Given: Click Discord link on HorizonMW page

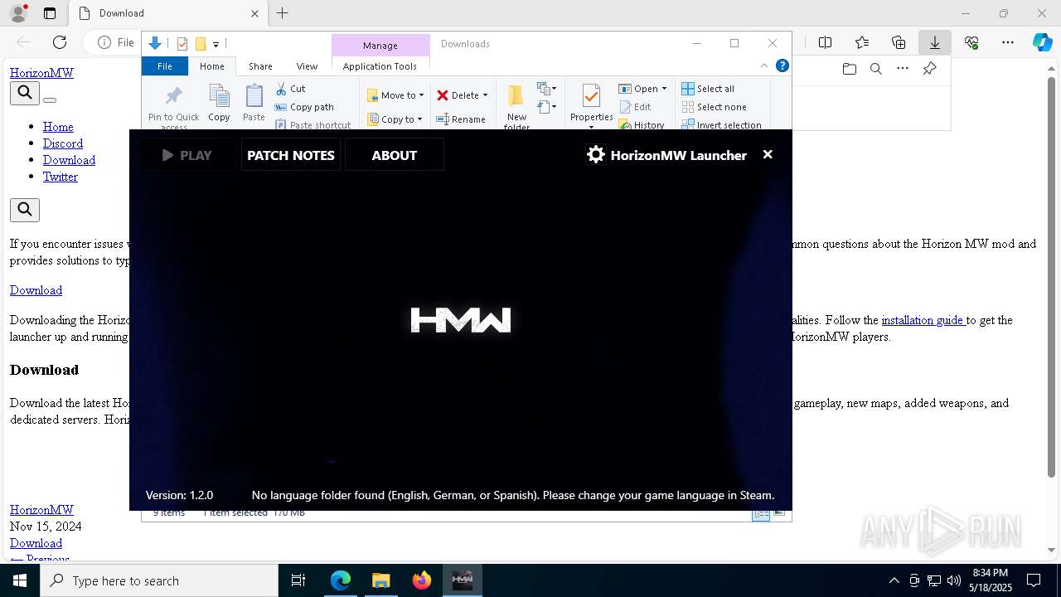Looking at the screenshot, I should pos(63,143).
